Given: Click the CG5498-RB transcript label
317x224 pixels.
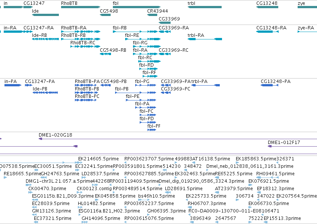Looking at the screenshot, I should point(113,50).
